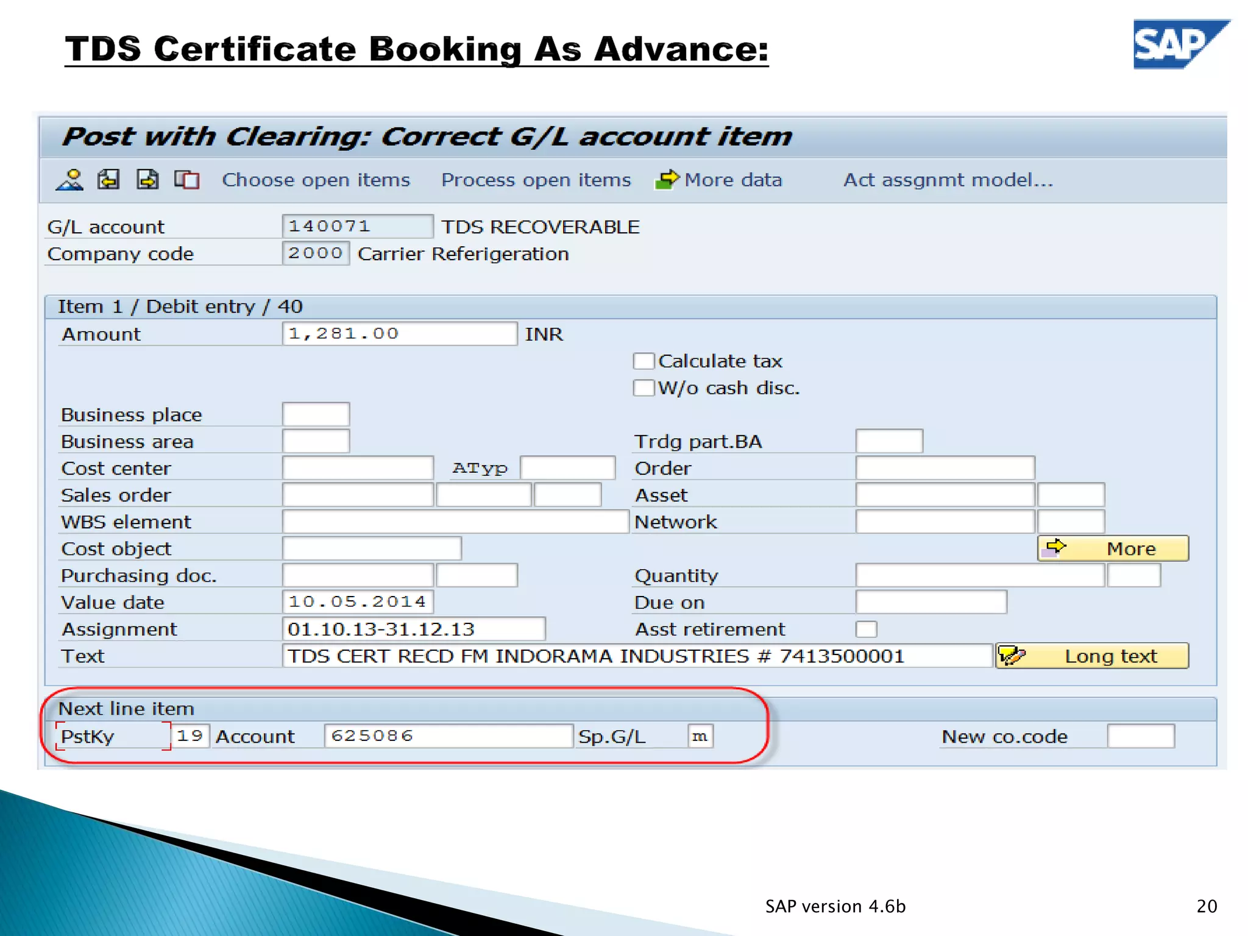
Task: Click the Value date field 10.05.2014
Action: 358,602
